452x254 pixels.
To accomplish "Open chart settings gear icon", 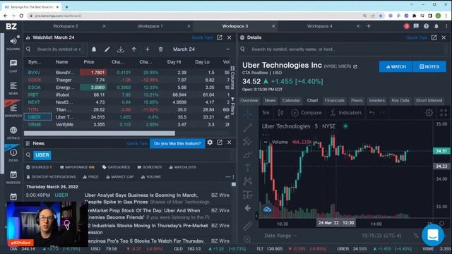I will [429, 113].
